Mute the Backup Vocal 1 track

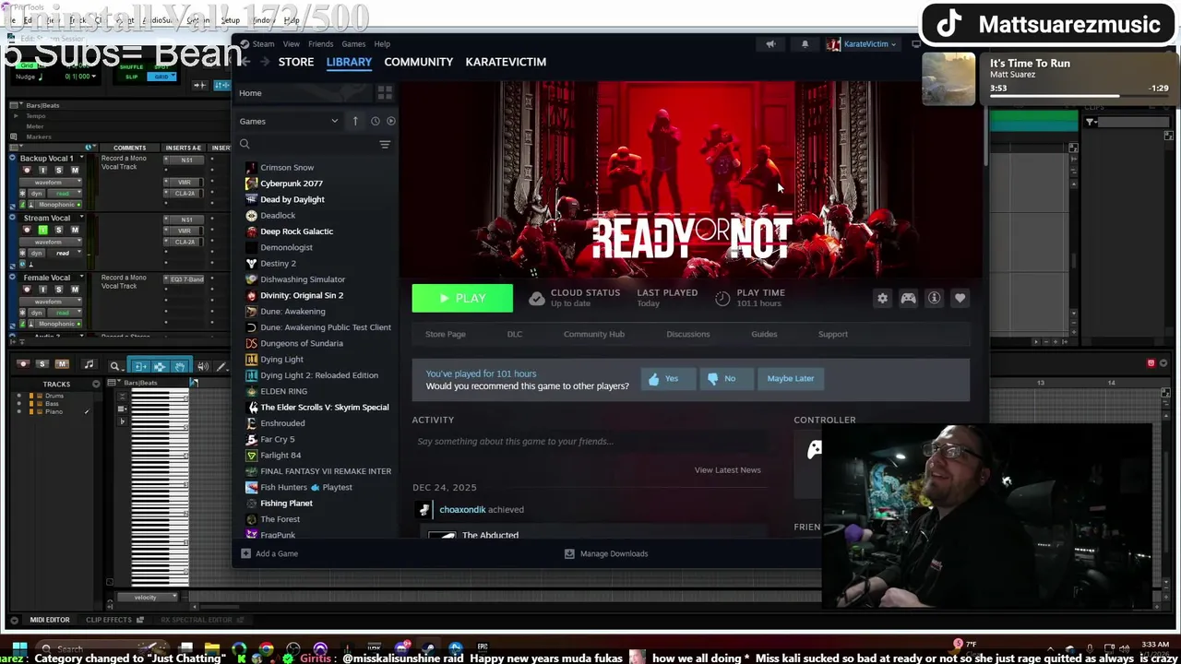[x=74, y=170]
